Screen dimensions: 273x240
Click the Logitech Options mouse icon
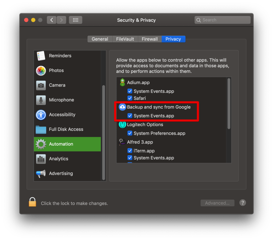click(x=122, y=124)
